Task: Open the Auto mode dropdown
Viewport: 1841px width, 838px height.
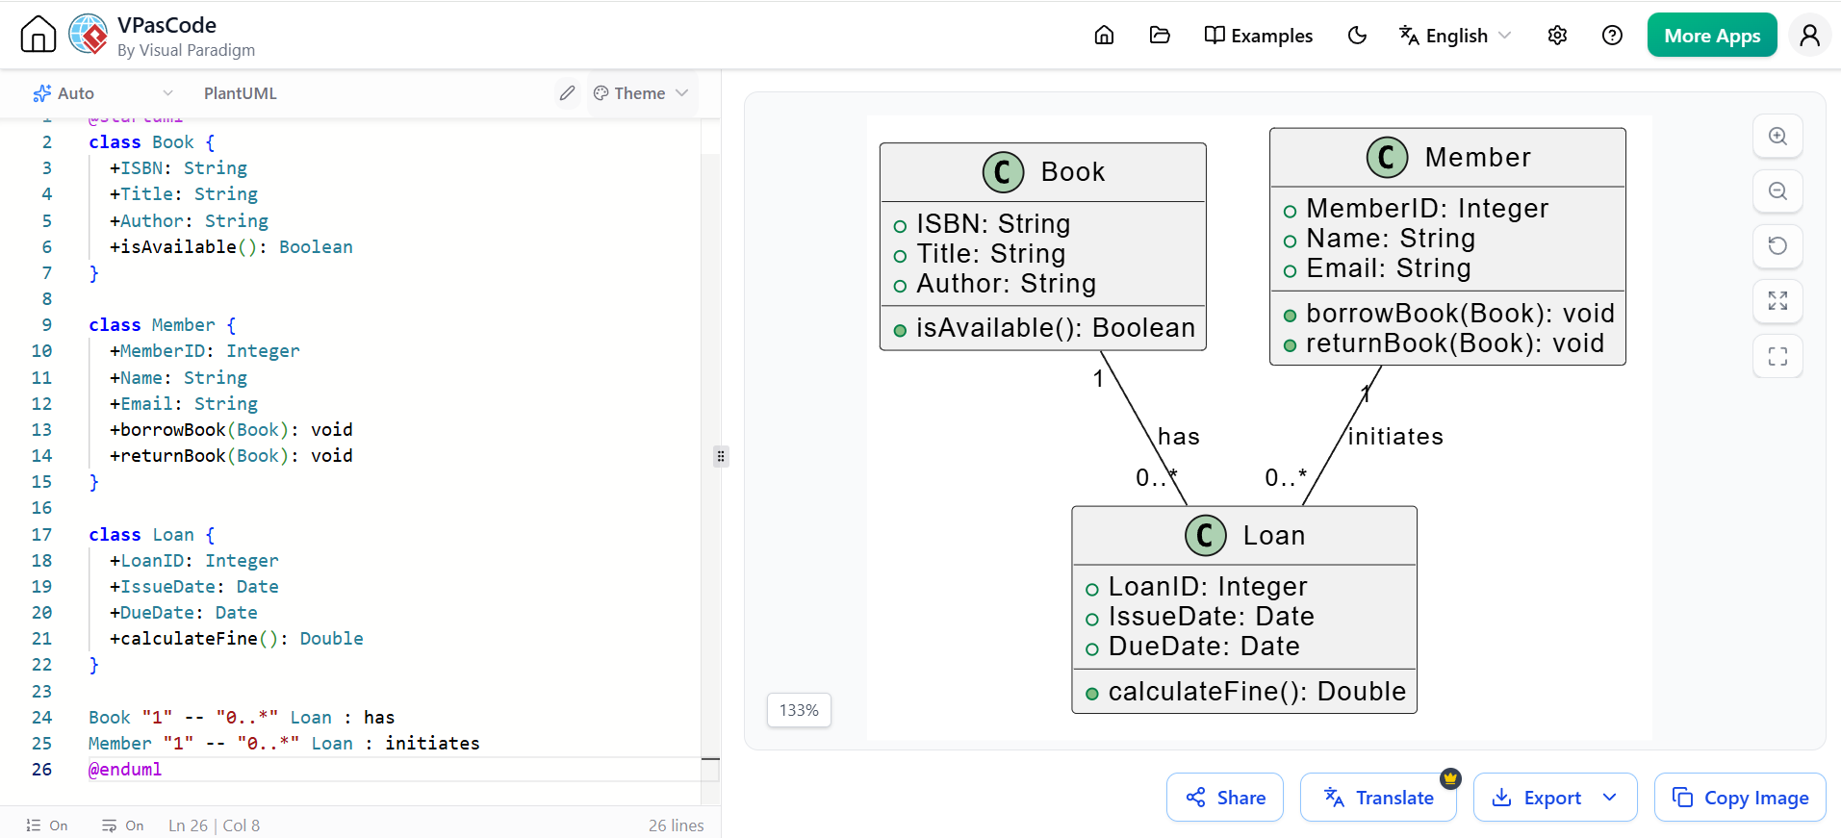Action: pos(103,93)
